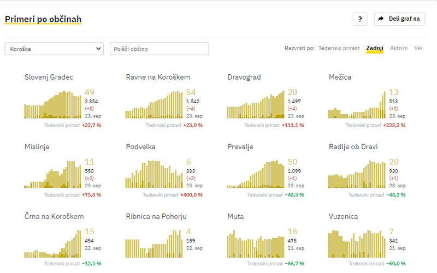Click the Radlje ob Dravi chart
This screenshot has width=437, height=273.
(x=357, y=174)
